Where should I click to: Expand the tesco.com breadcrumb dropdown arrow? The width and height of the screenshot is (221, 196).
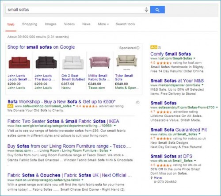[x=110, y=150]
